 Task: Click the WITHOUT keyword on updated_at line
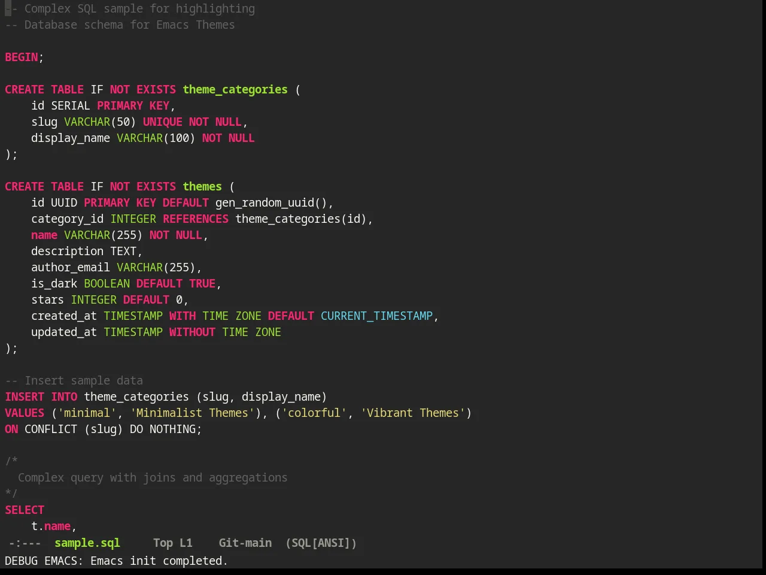(x=192, y=332)
